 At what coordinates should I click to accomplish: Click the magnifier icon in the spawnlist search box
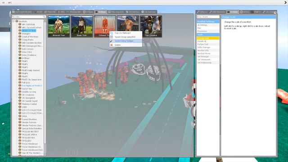[x=44, y=17]
